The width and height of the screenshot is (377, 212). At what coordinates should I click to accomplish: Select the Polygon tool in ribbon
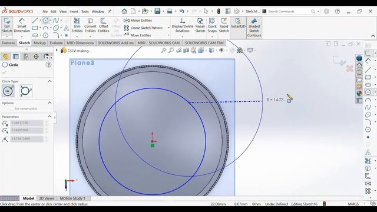(45, 35)
